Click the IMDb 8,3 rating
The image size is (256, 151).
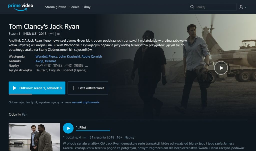click(x=30, y=34)
